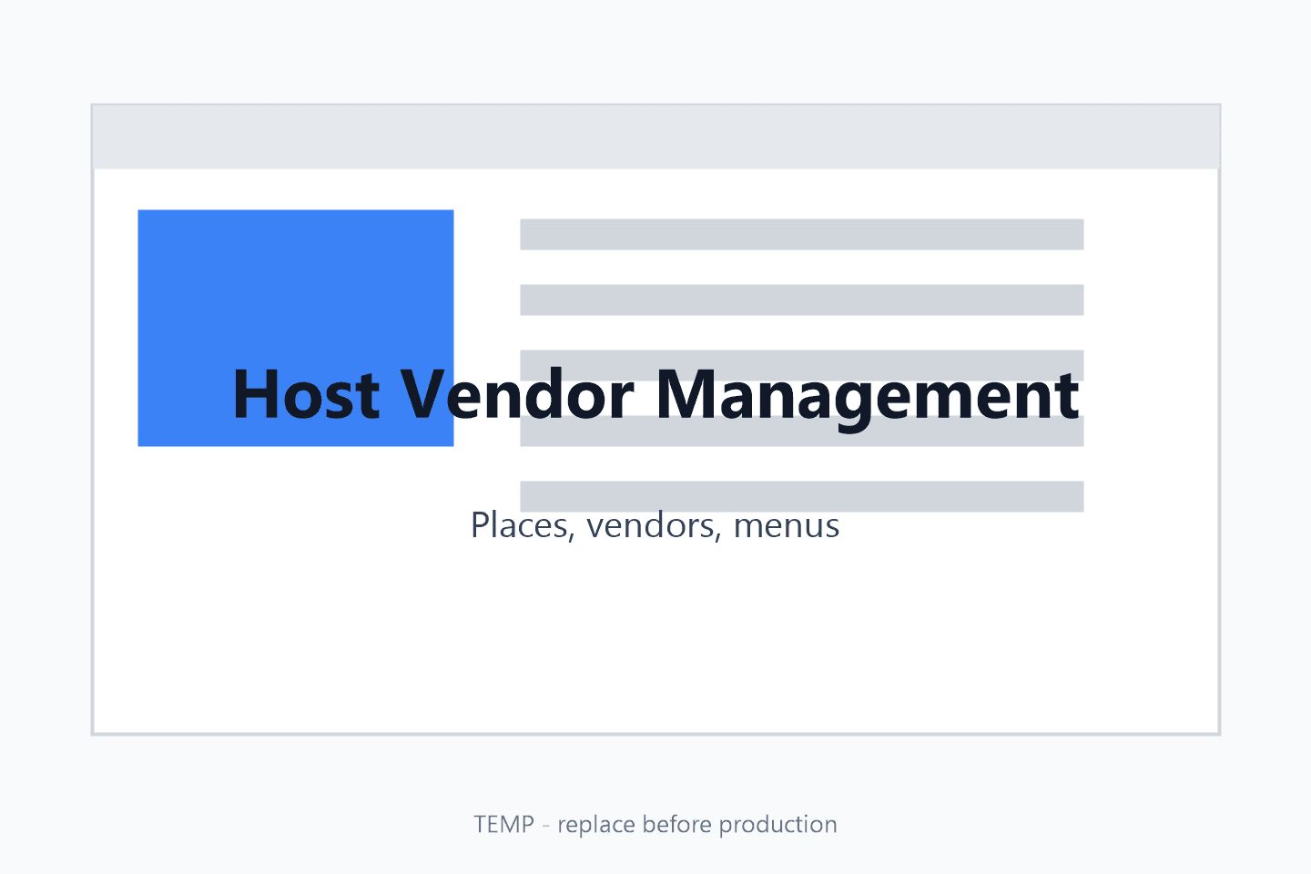This screenshot has height=874, width=1311.
Task: Click the "TEMP - replace before production" note
Action: (x=655, y=824)
